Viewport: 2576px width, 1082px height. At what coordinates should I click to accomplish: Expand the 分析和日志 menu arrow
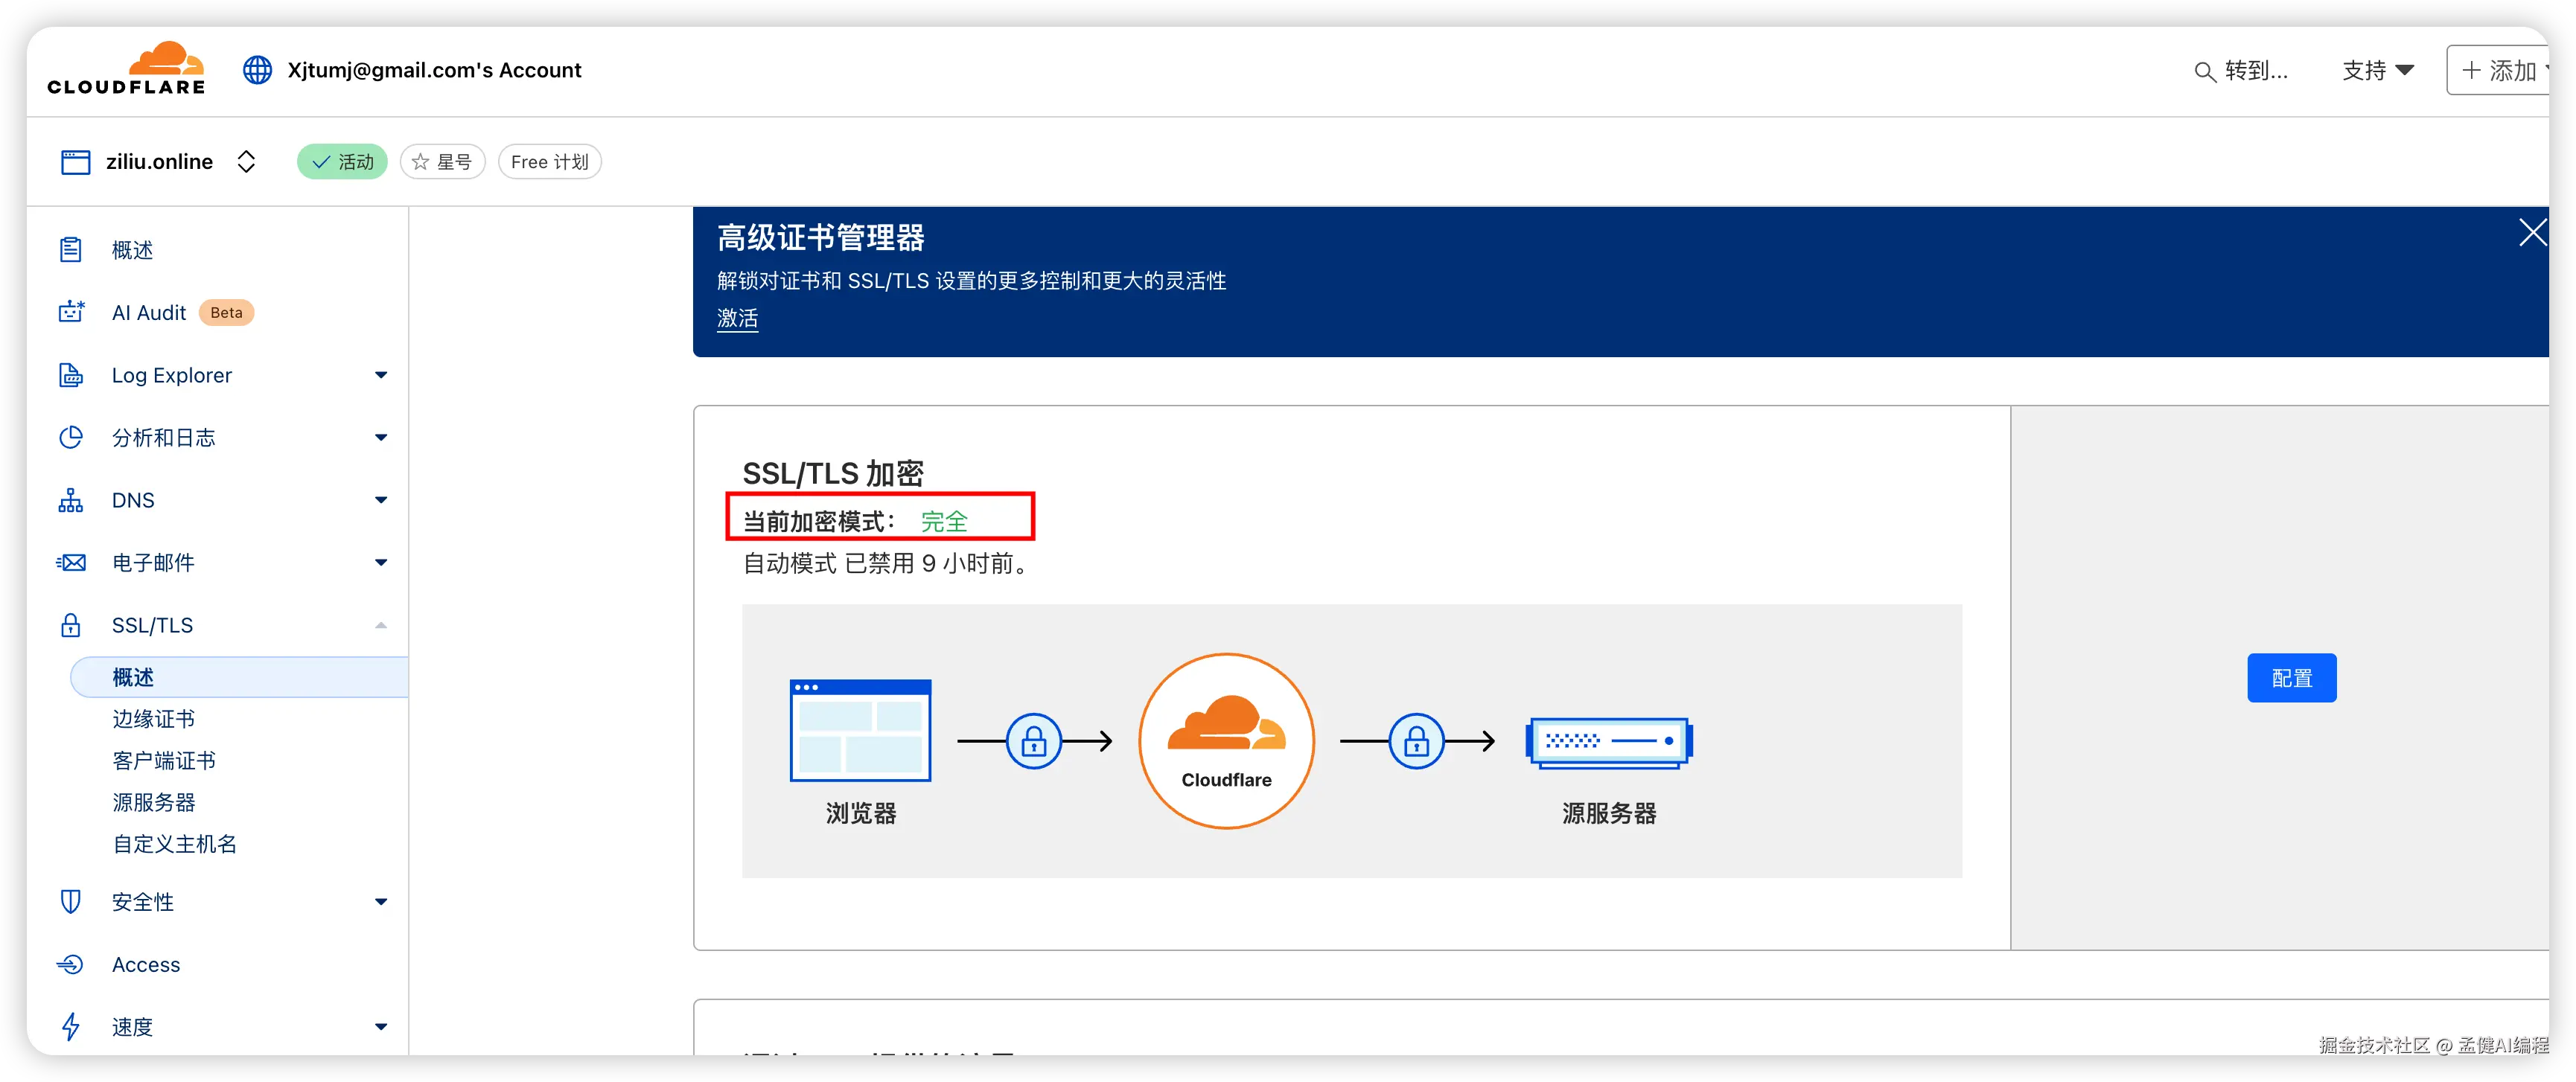click(380, 438)
